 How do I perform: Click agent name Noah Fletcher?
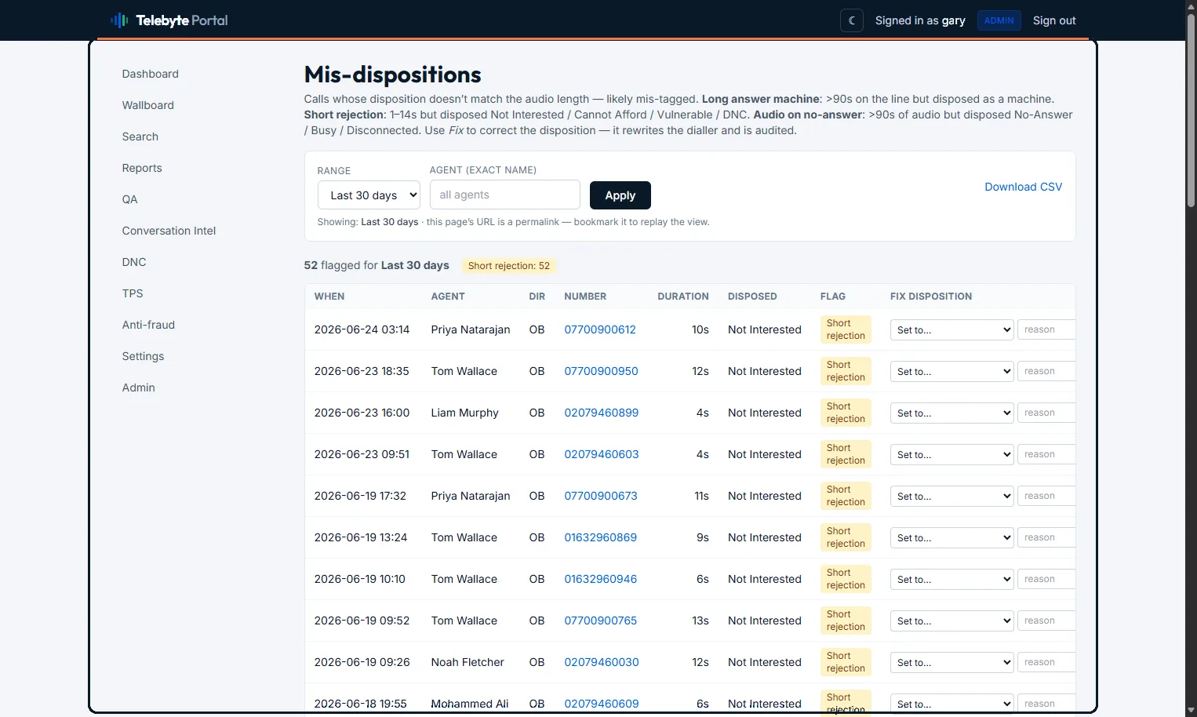point(468,662)
